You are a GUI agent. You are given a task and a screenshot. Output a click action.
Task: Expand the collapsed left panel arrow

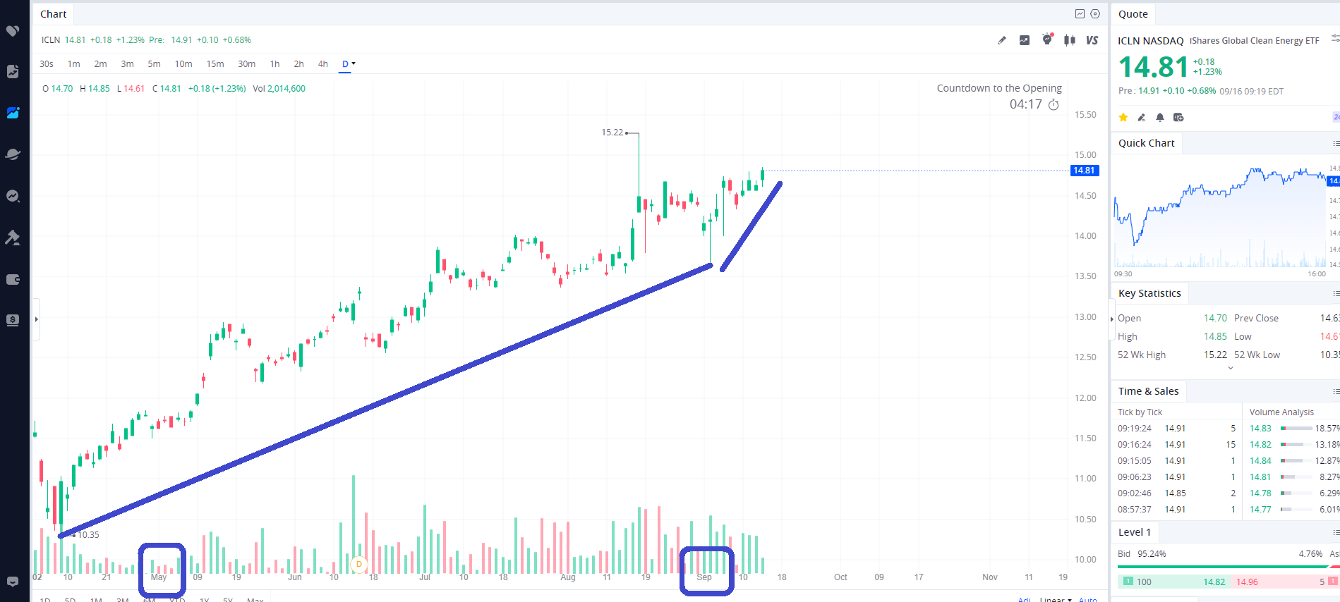pyautogui.click(x=36, y=319)
